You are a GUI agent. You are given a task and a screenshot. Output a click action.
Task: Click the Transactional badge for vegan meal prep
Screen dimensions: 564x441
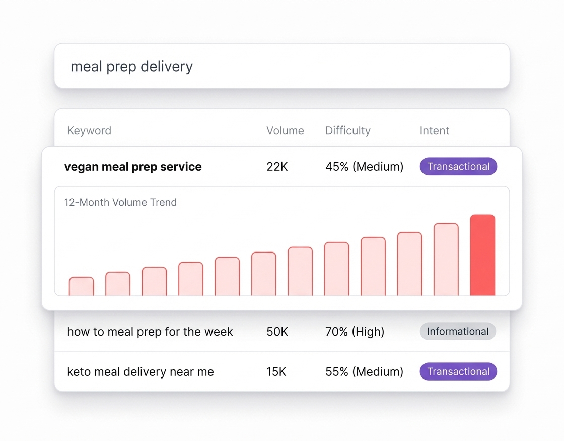pyautogui.click(x=458, y=166)
